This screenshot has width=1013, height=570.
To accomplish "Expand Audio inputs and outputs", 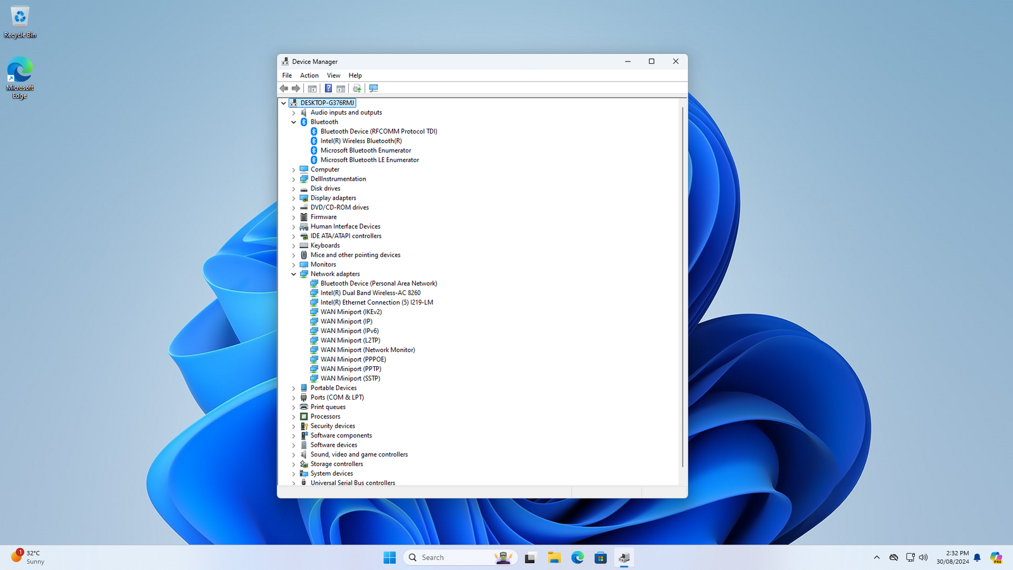I will [294, 113].
